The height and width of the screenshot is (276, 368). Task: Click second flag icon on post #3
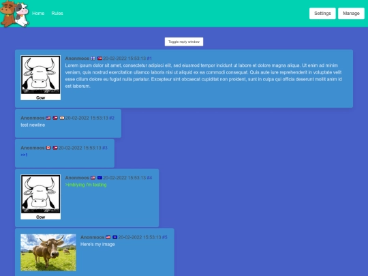(x=55, y=148)
